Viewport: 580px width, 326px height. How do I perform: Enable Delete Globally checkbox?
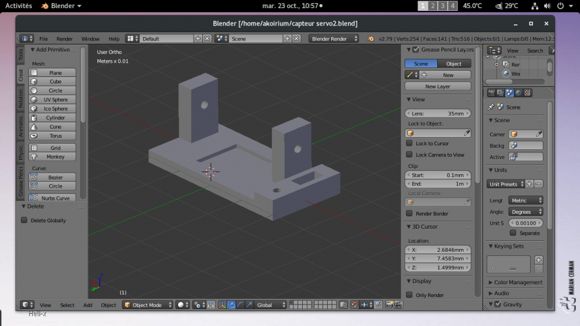click(24, 221)
